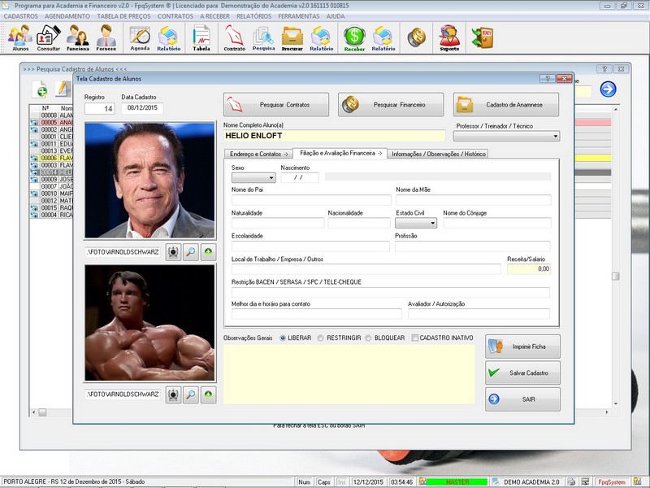Select the LIBERAR radio option
650x488 pixels.
pos(284,338)
